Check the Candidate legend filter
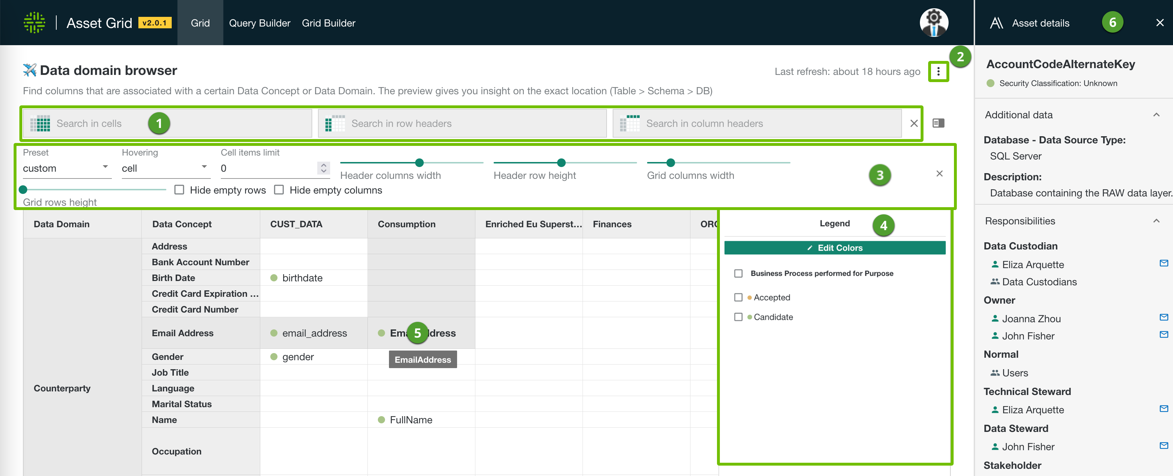 pyautogui.click(x=738, y=317)
